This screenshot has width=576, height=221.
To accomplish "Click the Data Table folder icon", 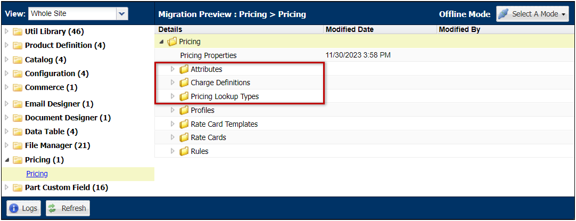I will (17, 132).
